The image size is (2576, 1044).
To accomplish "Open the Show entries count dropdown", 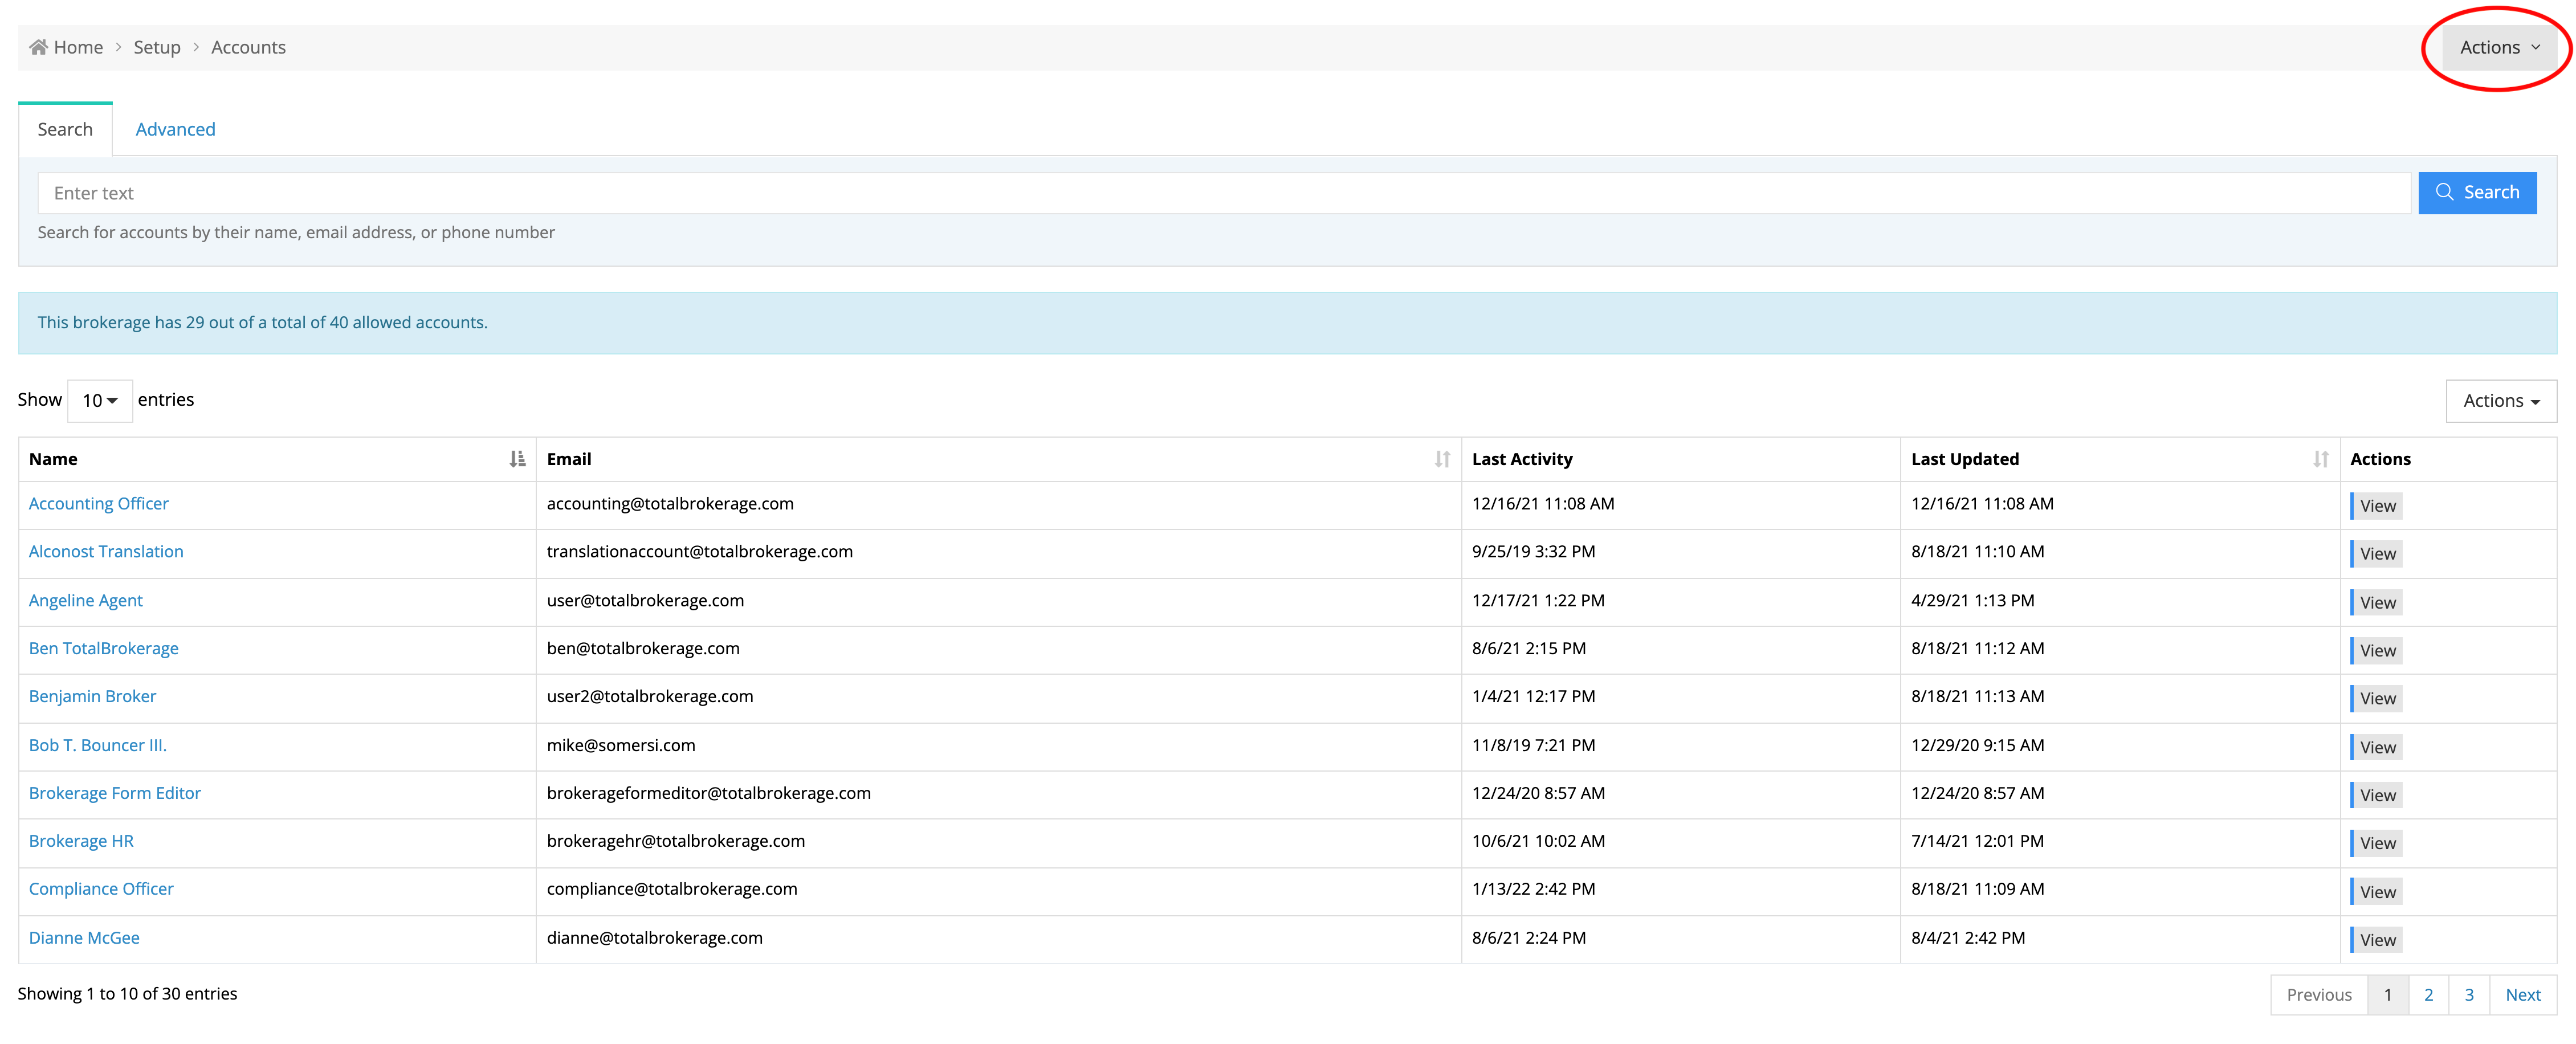I will pos(99,401).
